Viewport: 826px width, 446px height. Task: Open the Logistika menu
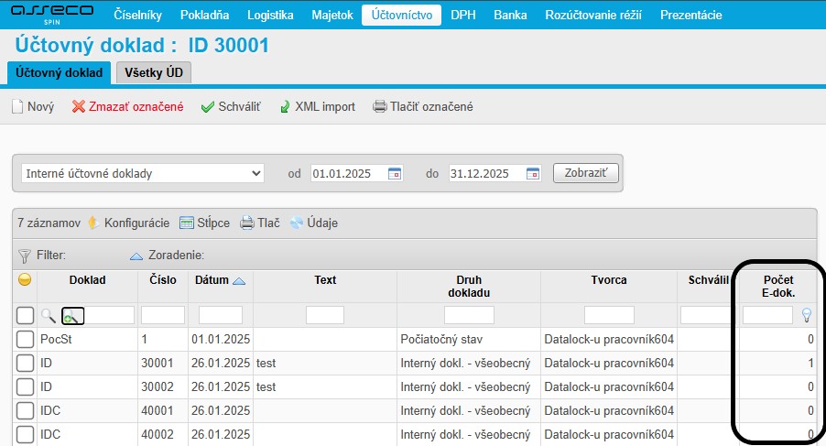coord(270,15)
